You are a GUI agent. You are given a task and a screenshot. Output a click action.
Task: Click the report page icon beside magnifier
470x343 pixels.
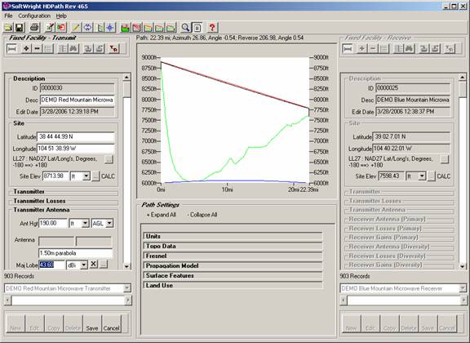pos(197,28)
